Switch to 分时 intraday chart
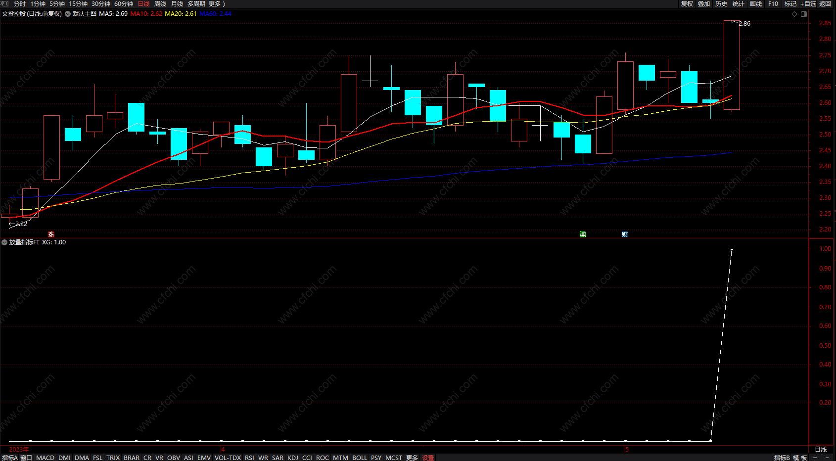 point(20,4)
